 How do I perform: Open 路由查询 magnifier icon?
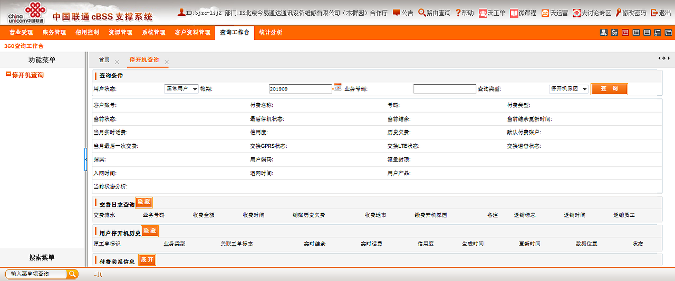tap(422, 13)
